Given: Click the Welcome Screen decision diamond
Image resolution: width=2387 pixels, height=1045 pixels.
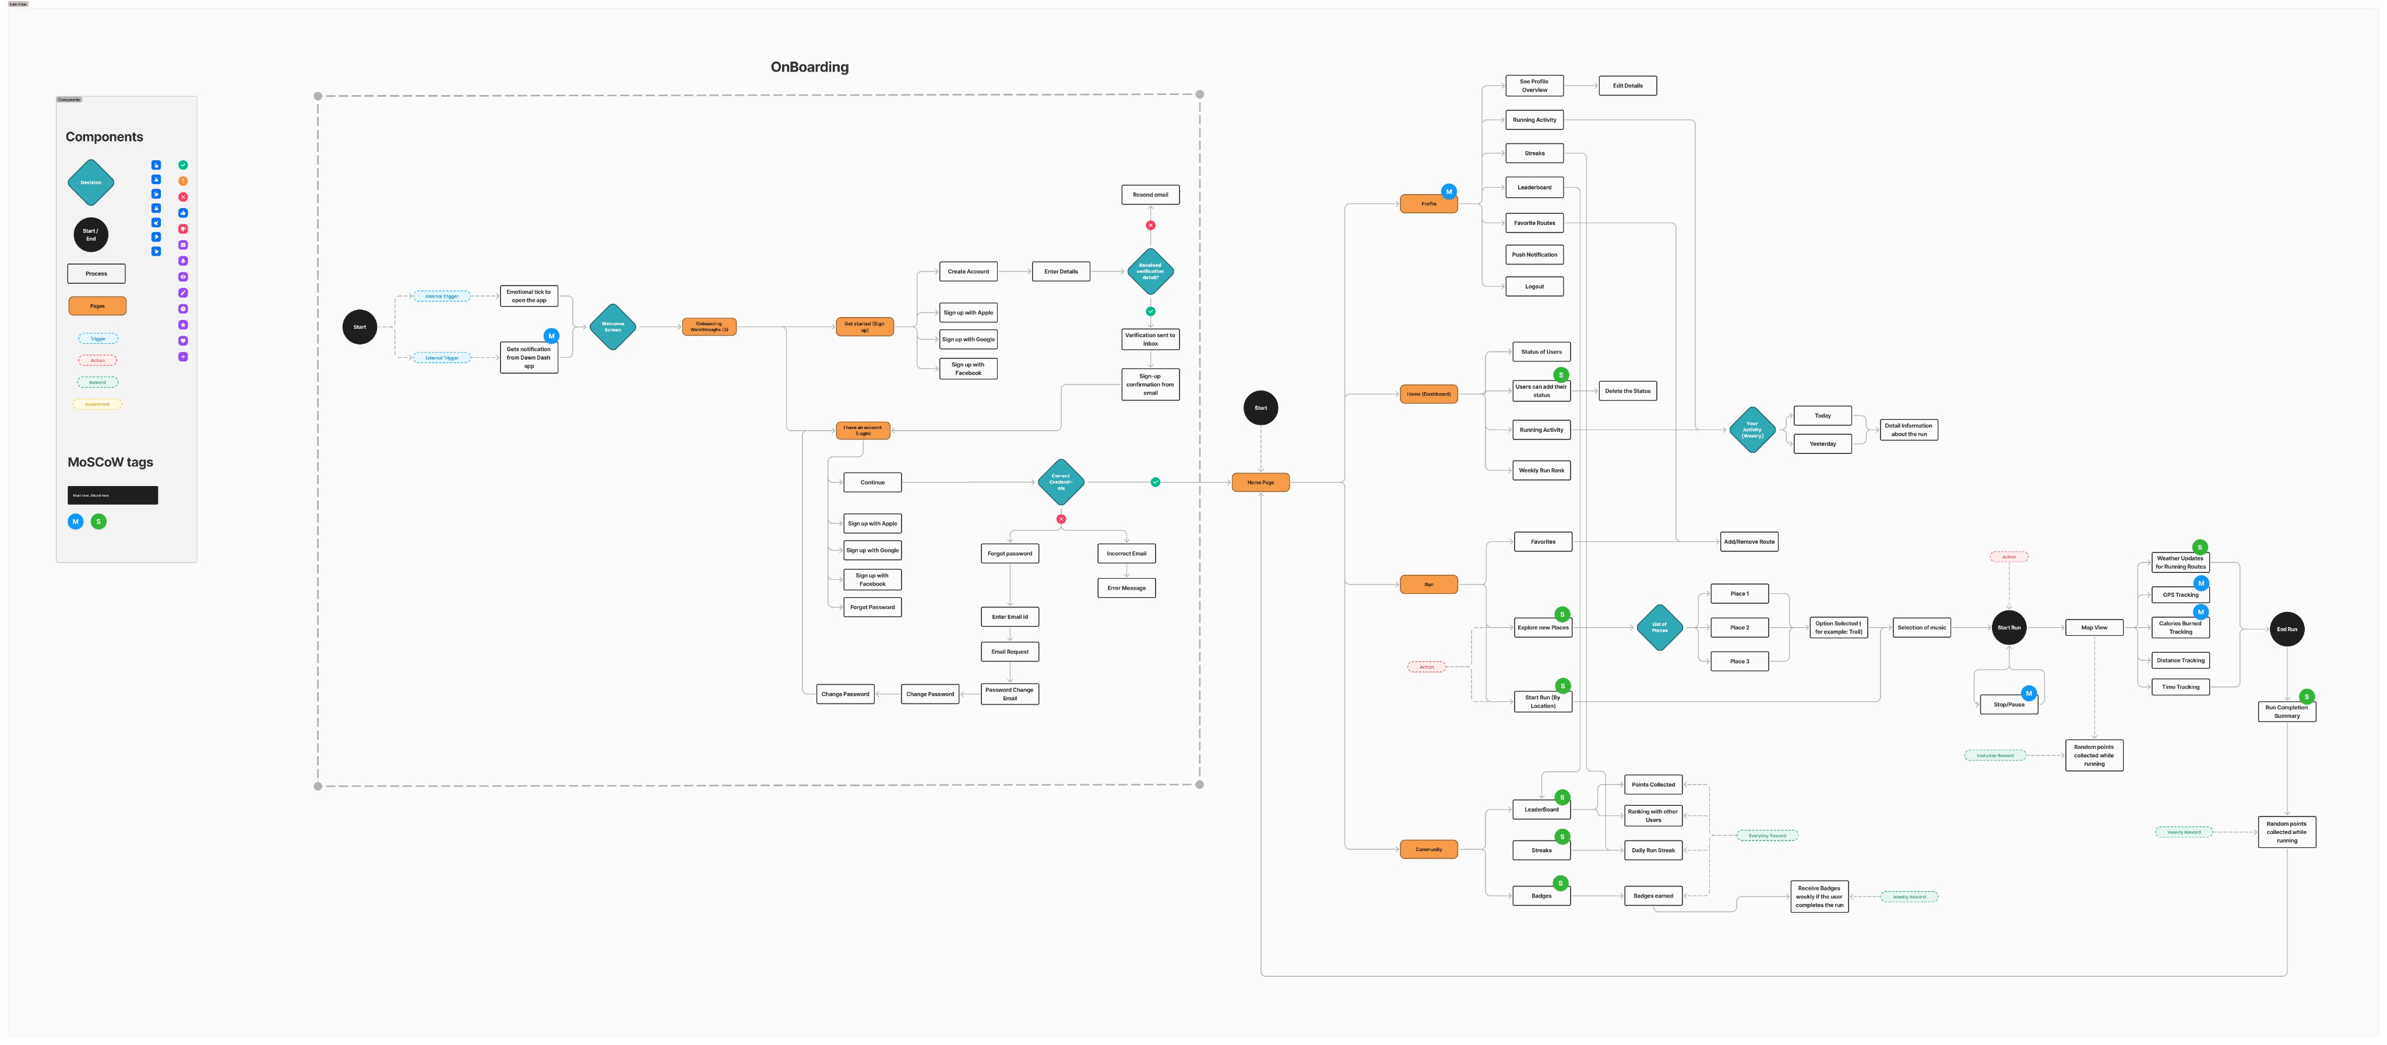Looking at the screenshot, I should coord(612,327).
